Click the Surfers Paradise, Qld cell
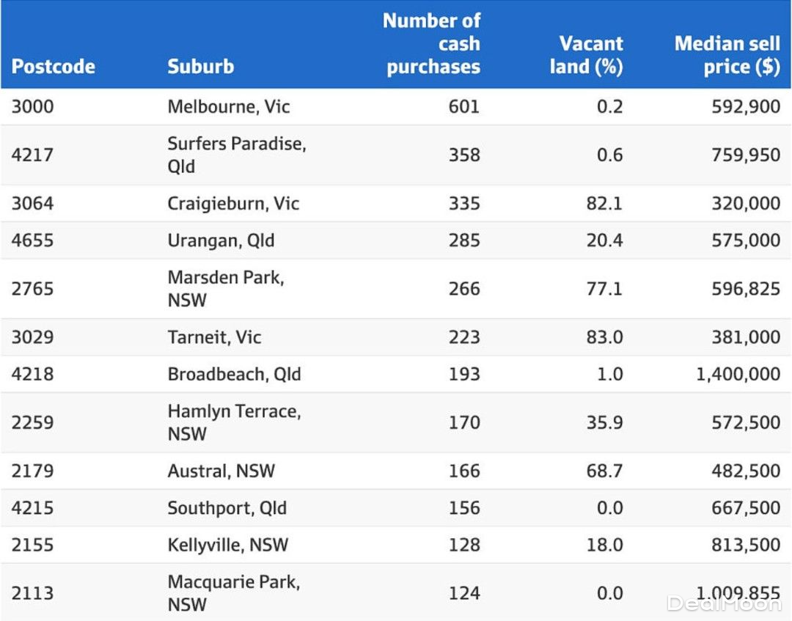Image resolution: width=792 pixels, height=621 pixels. pos(236,155)
